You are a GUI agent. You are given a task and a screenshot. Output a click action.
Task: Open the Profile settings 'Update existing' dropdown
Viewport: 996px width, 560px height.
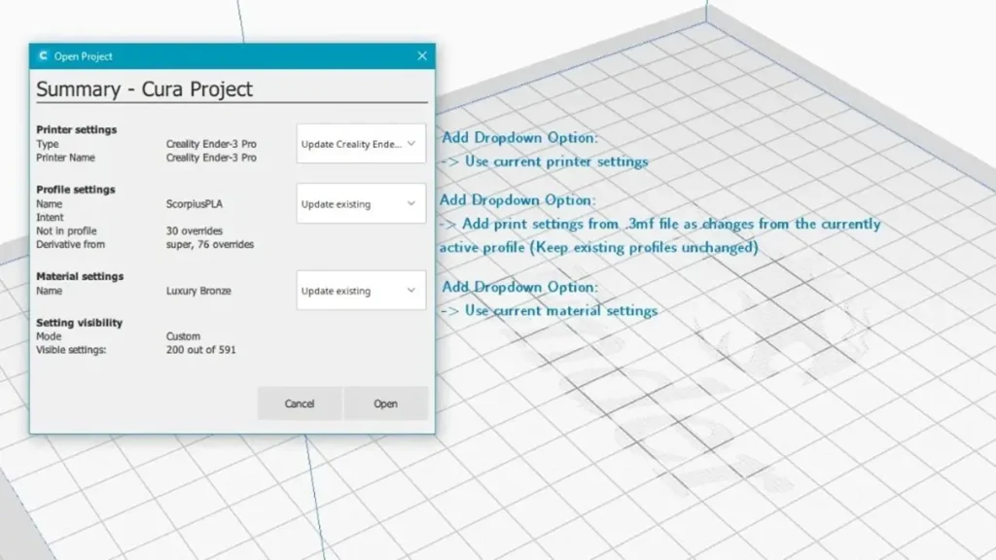pyautogui.click(x=361, y=203)
